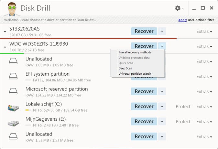Select the EFI system partition drive icon
The image size is (218, 149).
click(13, 76)
